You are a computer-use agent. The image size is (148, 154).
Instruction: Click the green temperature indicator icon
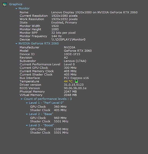(x=76, y=81)
